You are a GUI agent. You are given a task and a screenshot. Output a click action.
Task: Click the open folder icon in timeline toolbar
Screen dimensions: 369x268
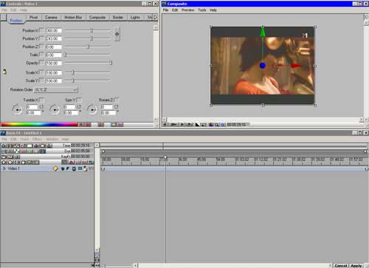[4, 157]
